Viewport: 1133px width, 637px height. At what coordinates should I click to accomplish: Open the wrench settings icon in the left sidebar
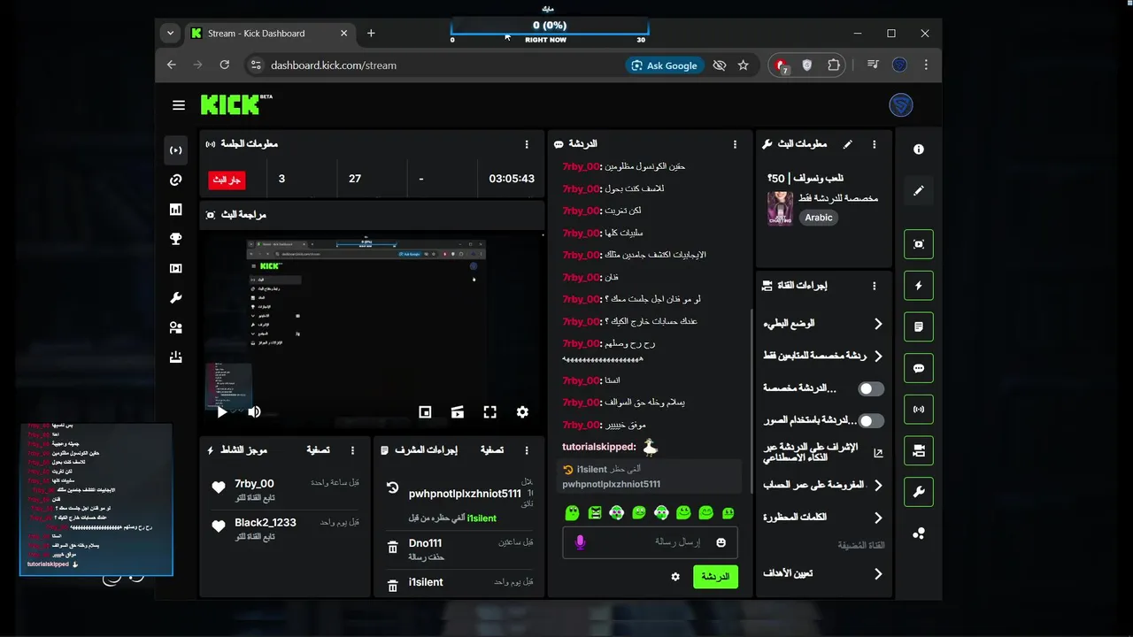pos(176,297)
